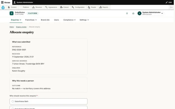175x109 pixels.
Task: Open the Appearance admin menu
Action: tap(51, 7)
